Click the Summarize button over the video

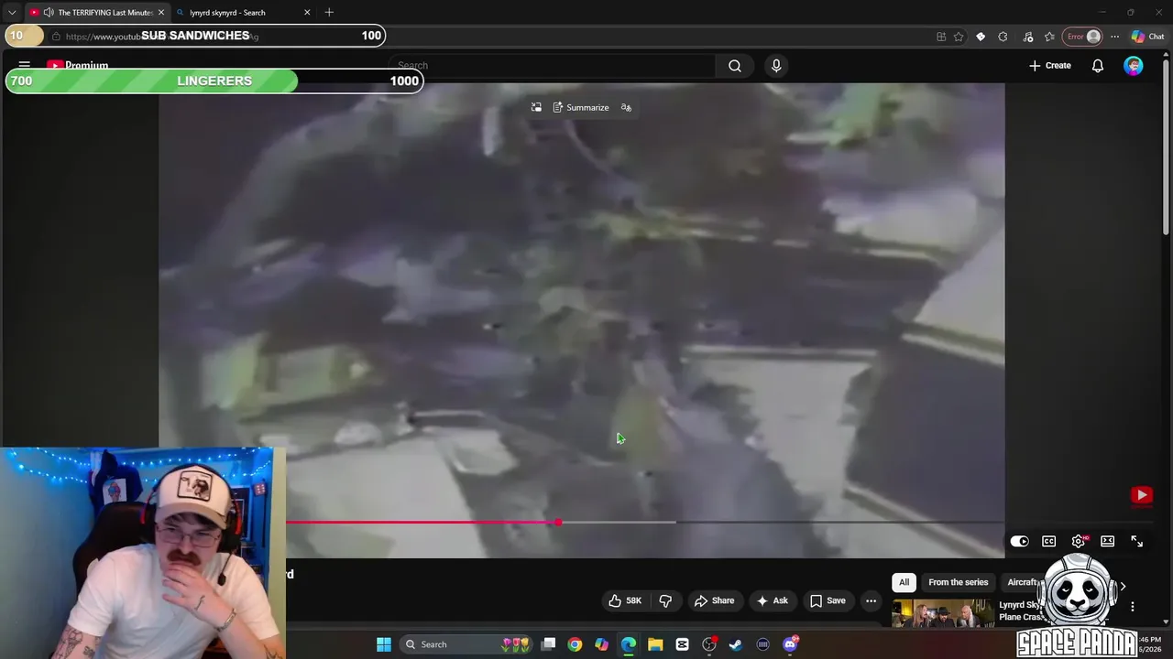coord(581,107)
